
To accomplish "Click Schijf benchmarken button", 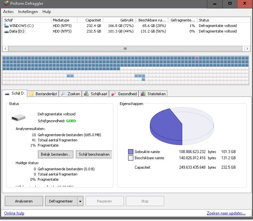I will pyautogui.click(x=94, y=154).
